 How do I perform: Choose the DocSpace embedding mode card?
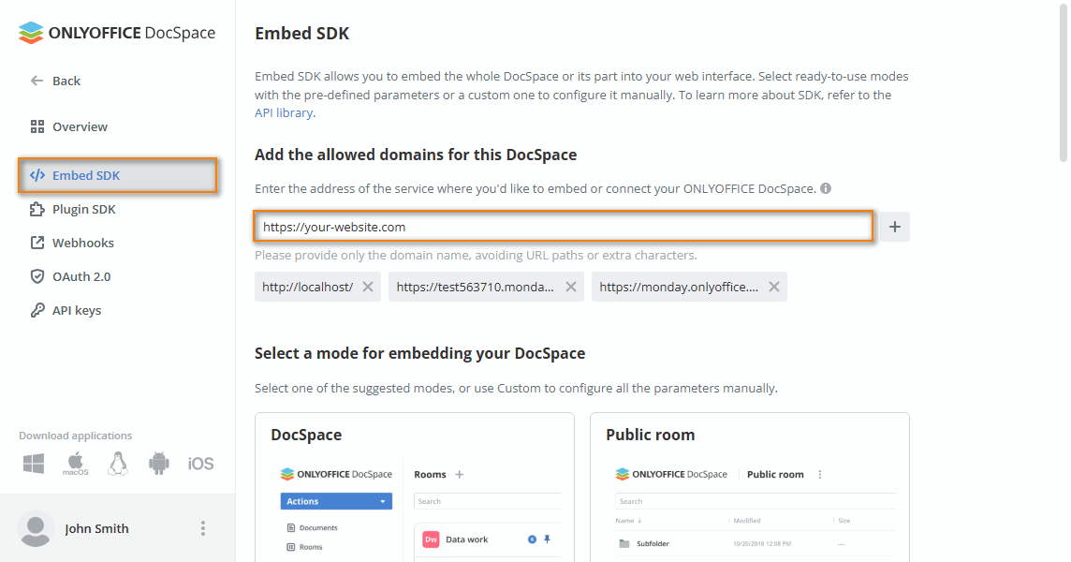click(x=415, y=487)
